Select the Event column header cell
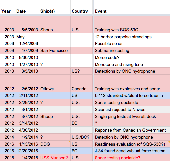The height and width of the screenshot is (161, 170). coord(132,7)
